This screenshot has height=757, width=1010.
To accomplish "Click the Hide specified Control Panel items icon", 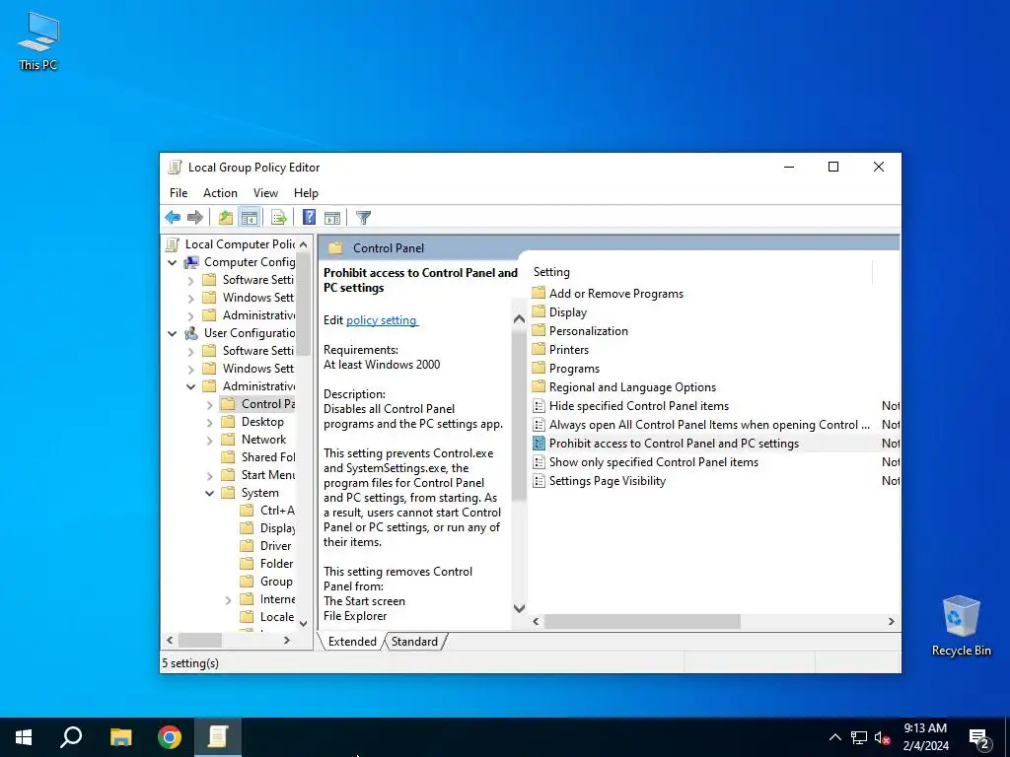I will pos(539,405).
